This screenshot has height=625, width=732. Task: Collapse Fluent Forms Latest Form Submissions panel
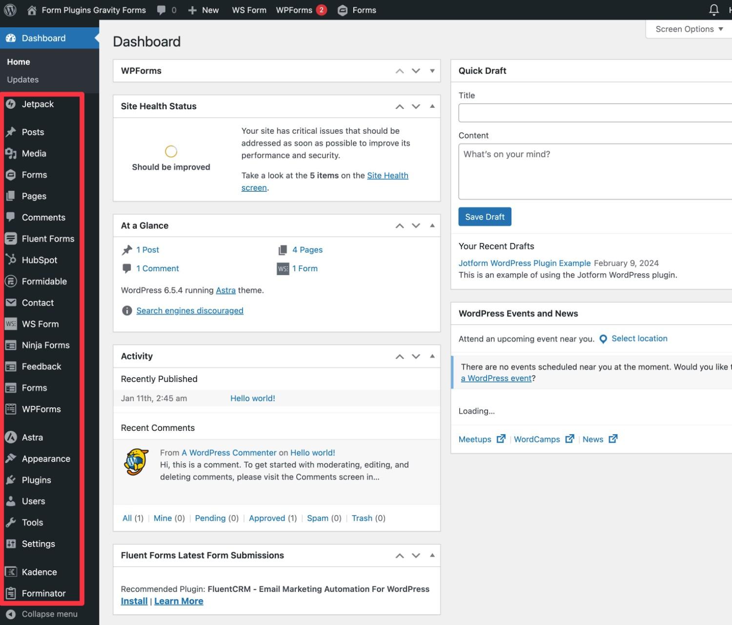[x=432, y=555]
